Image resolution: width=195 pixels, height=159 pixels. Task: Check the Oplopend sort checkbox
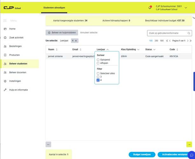98,60
